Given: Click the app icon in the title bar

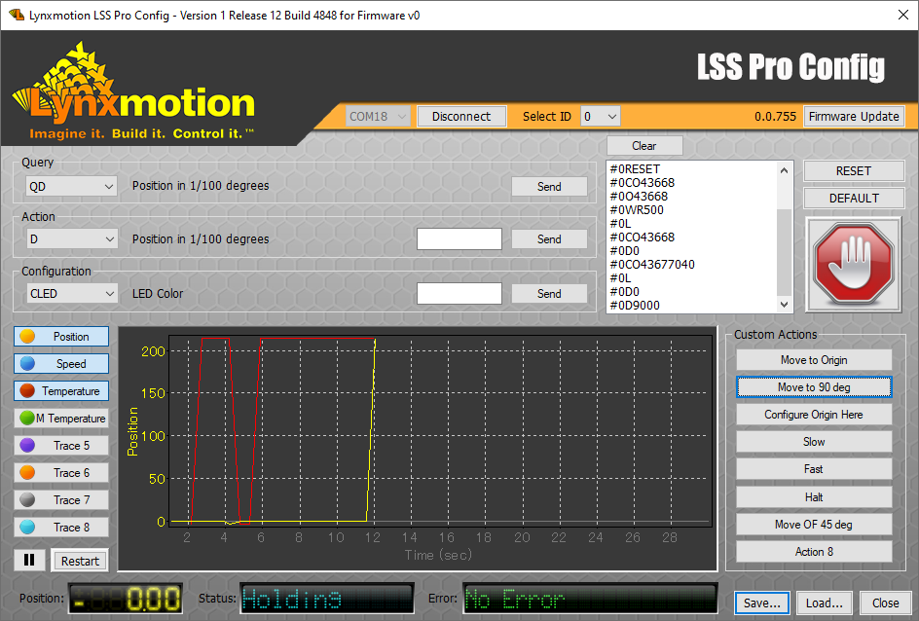Looking at the screenshot, I should point(17,15).
